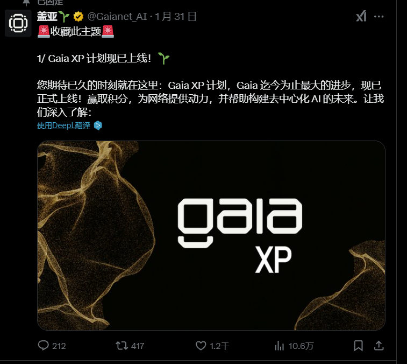Click the @Gaianet_AI handle

click(x=117, y=17)
